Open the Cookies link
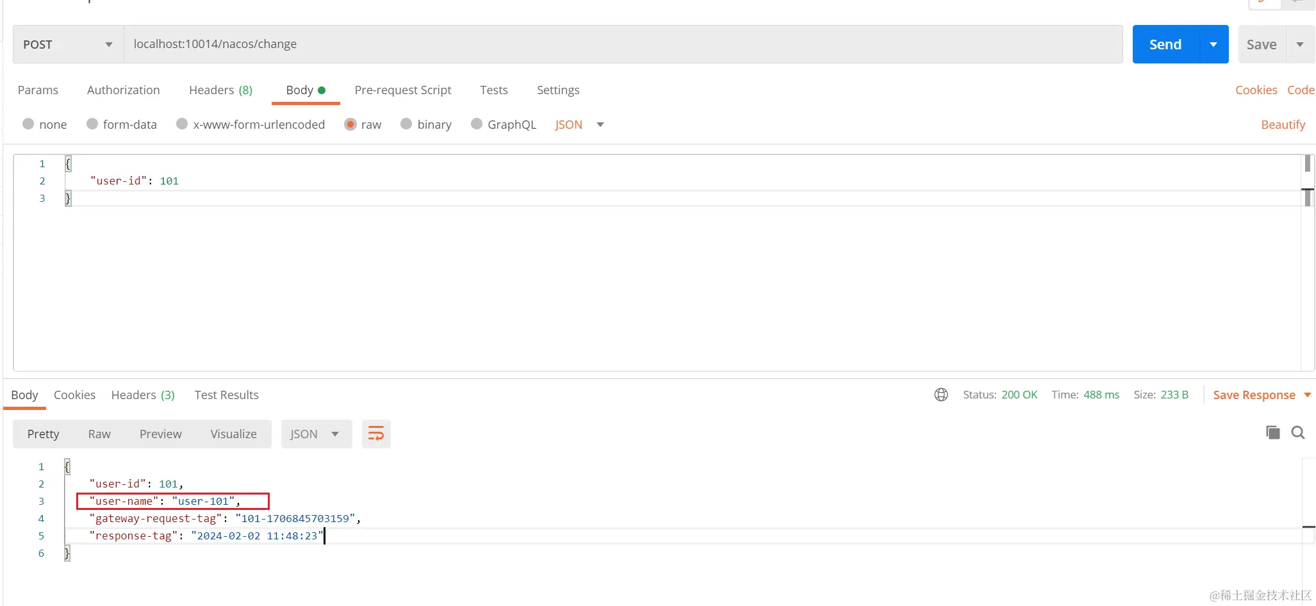The image size is (1316, 606). [1256, 90]
